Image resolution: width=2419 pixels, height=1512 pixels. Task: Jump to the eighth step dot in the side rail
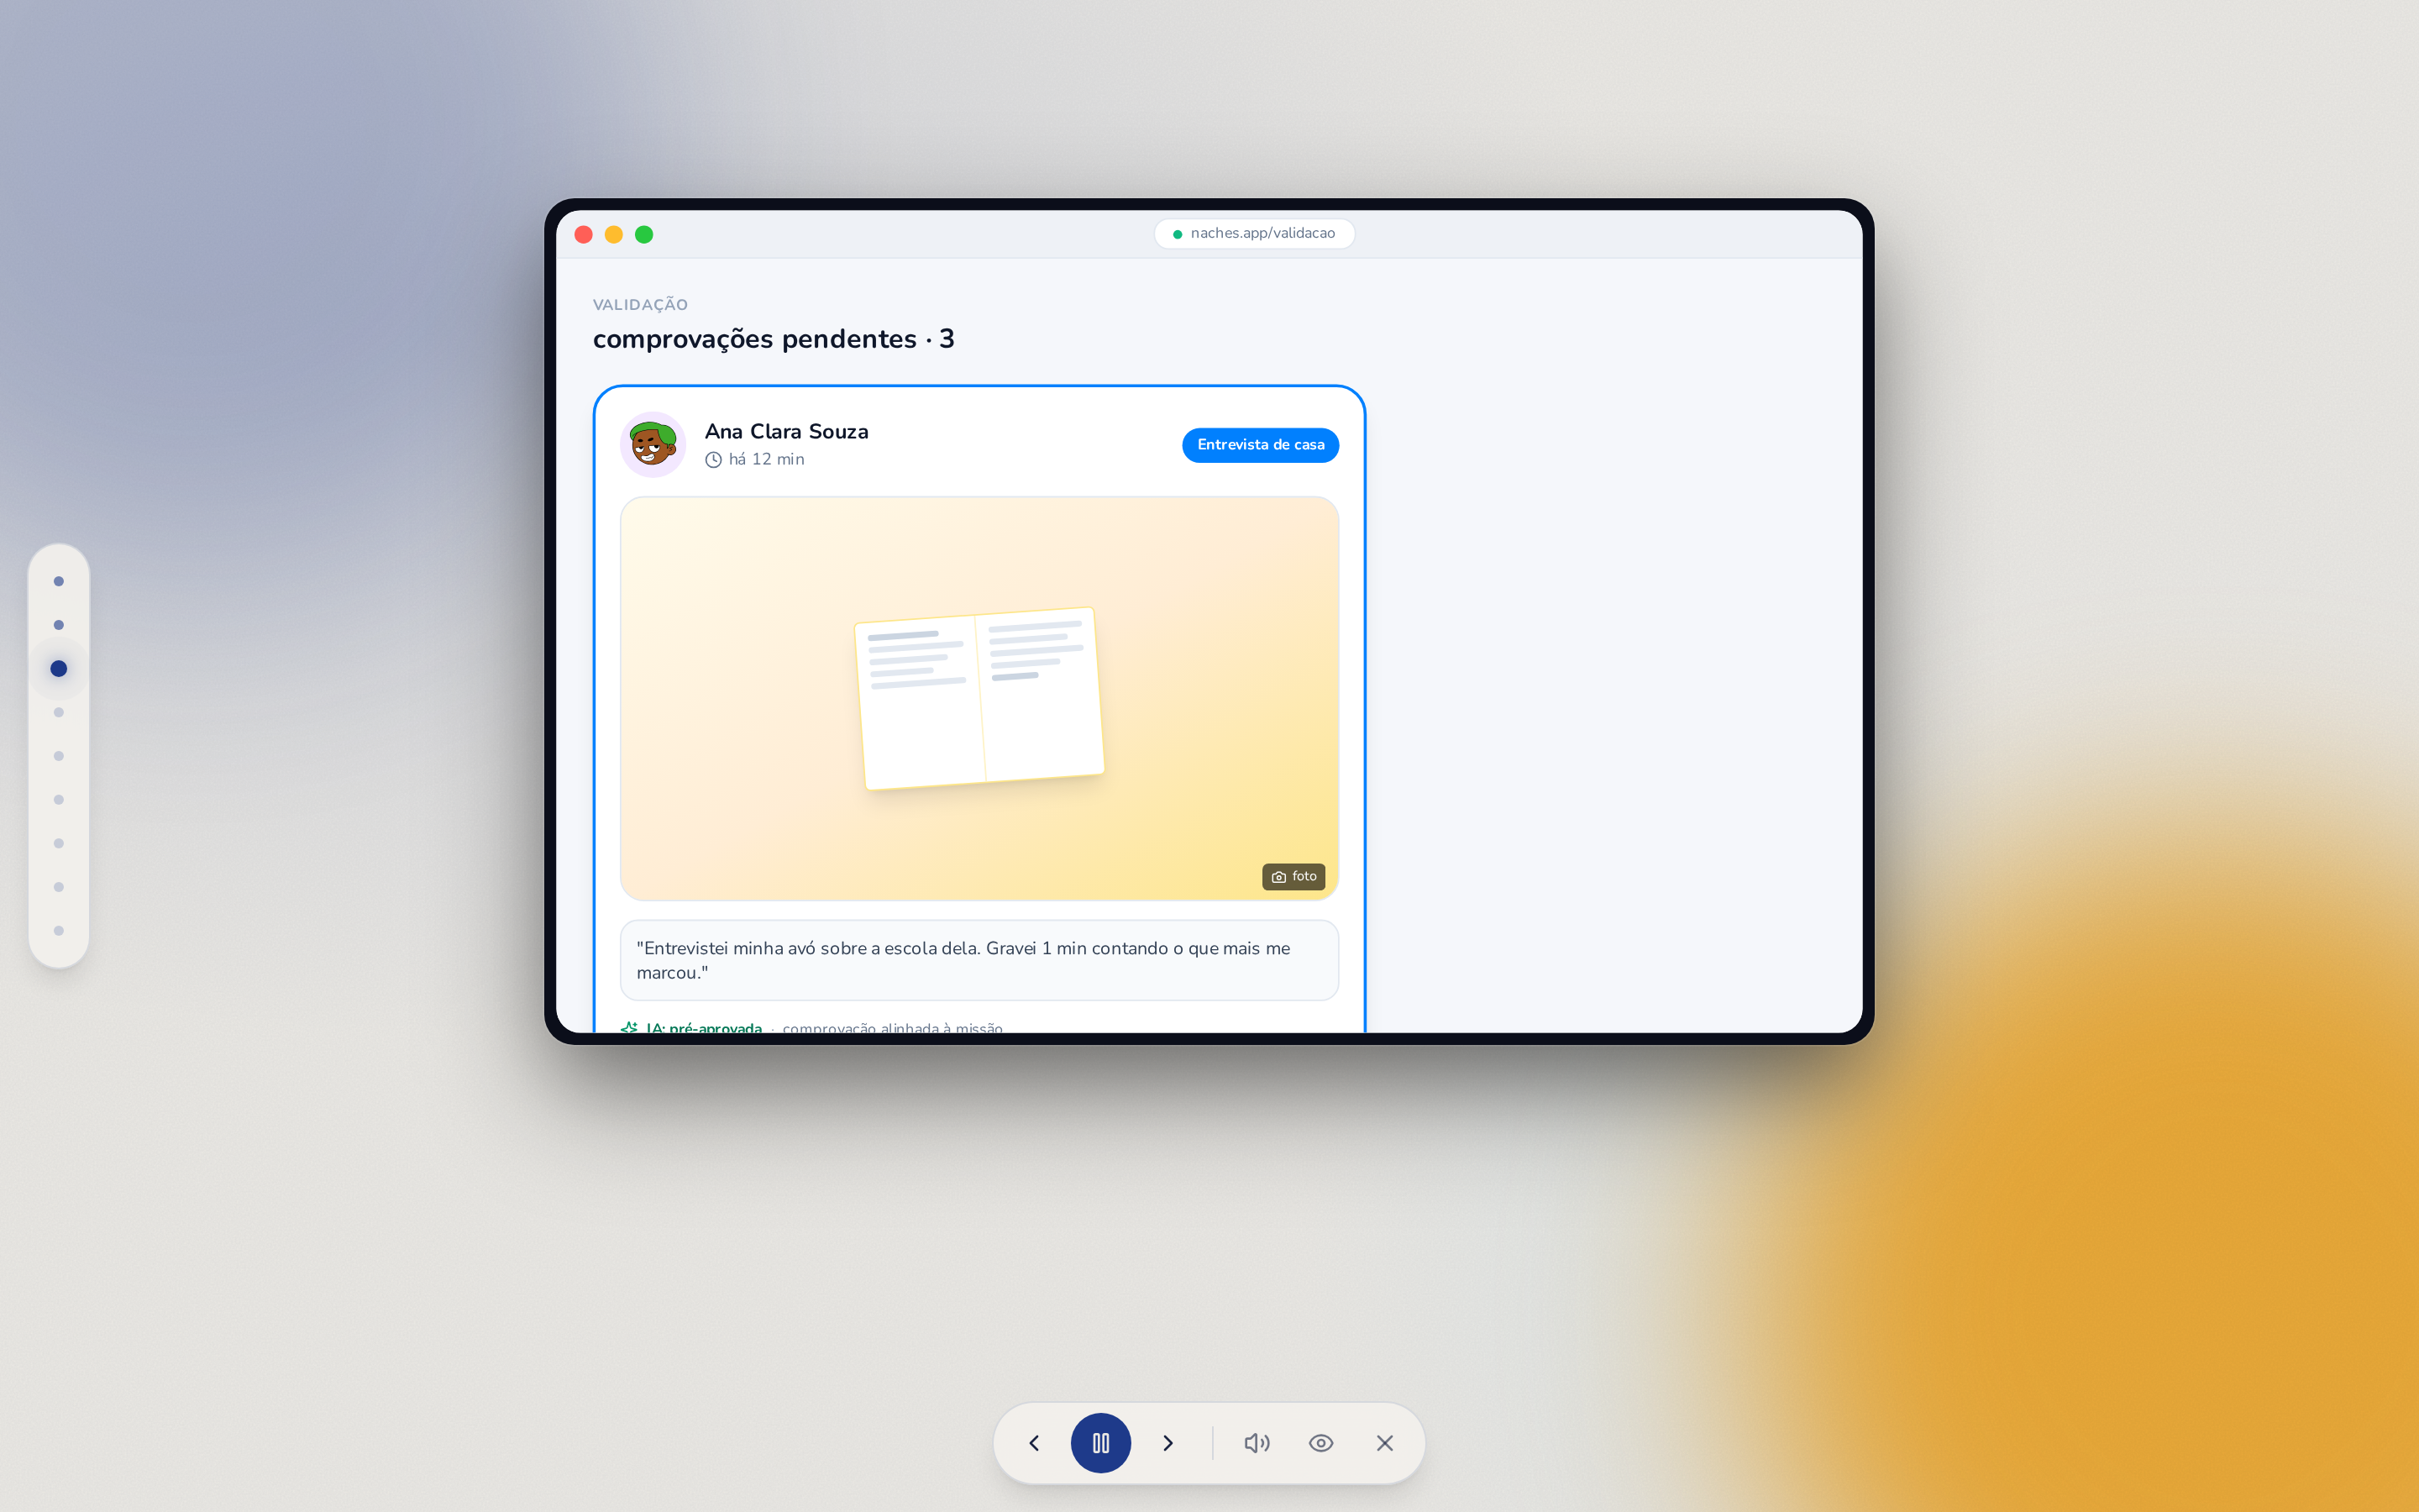tap(59, 887)
